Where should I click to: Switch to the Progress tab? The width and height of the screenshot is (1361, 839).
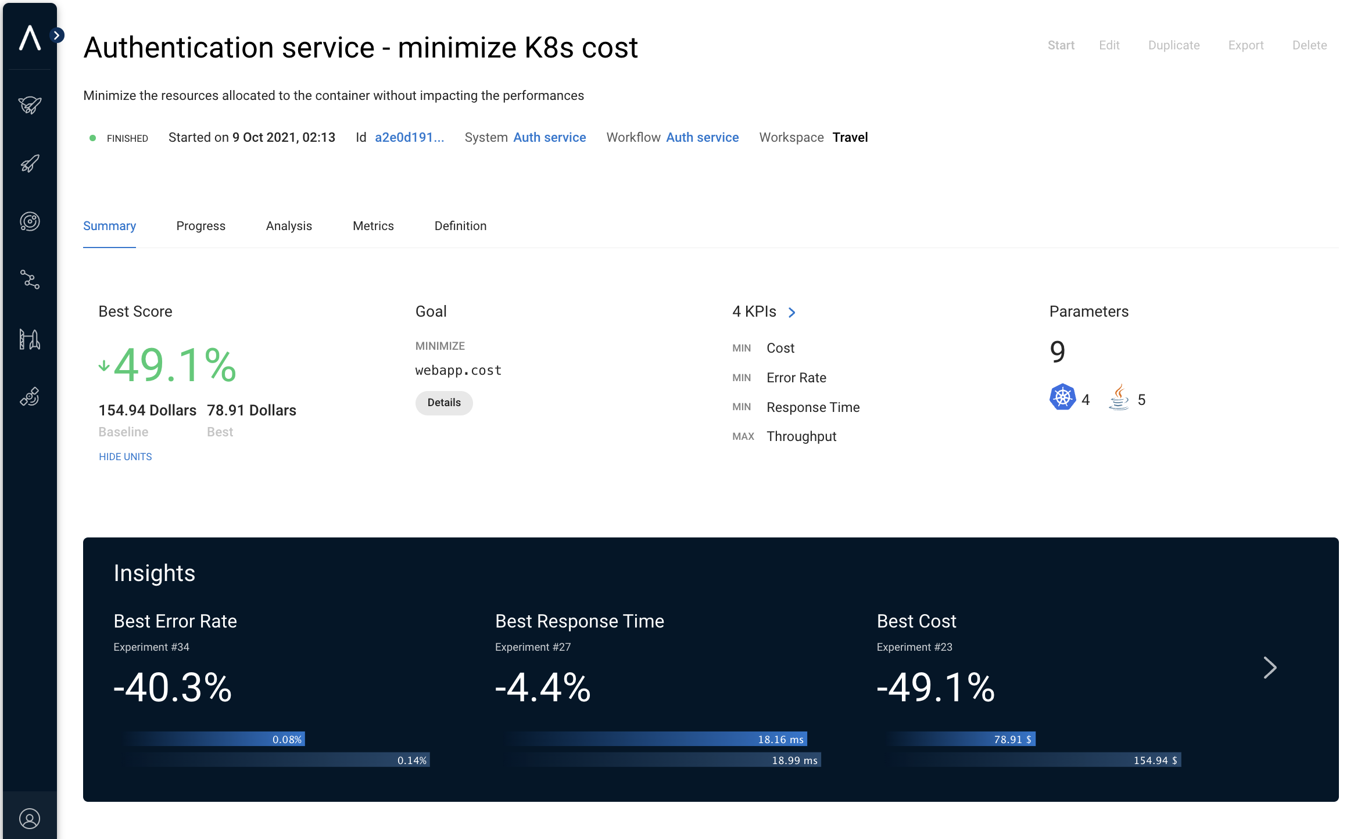pos(200,226)
